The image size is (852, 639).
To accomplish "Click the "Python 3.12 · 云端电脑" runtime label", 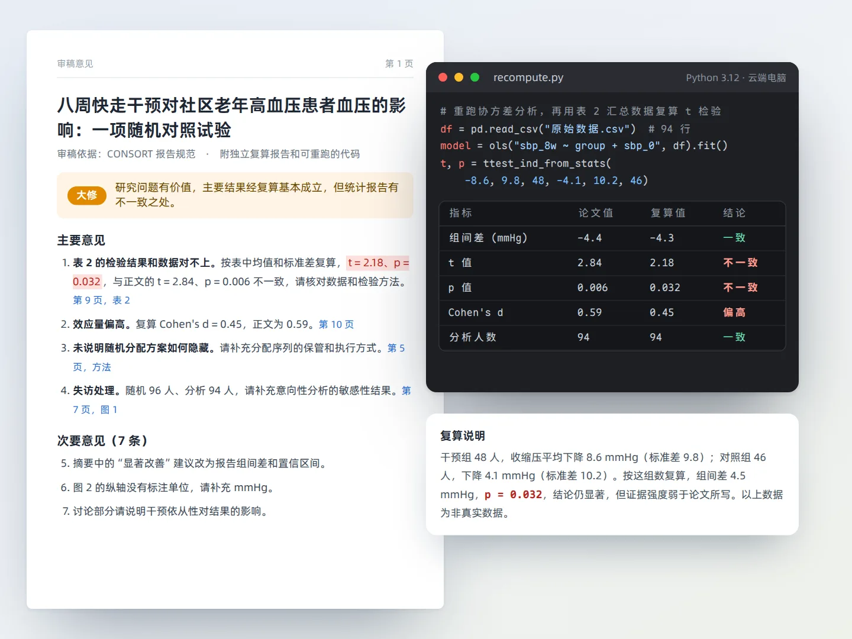I will pyautogui.click(x=736, y=78).
